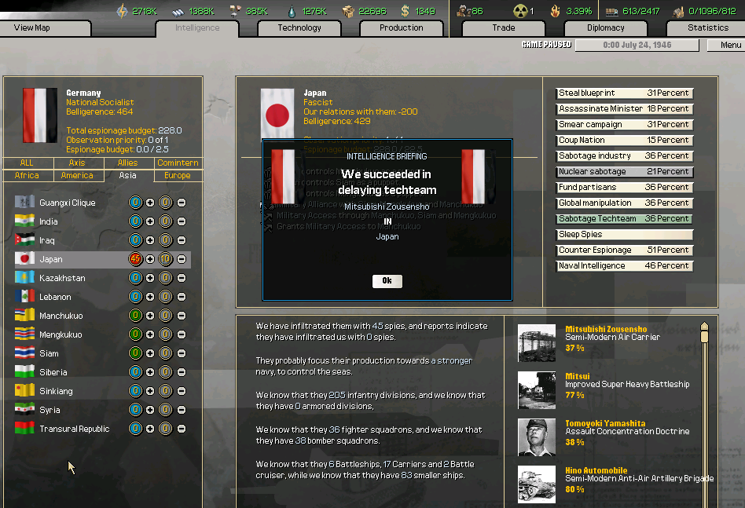Viewport: 745px width, 508px height.
Task: Click Ok on the intelligence briefing
Action: point(387,280)
